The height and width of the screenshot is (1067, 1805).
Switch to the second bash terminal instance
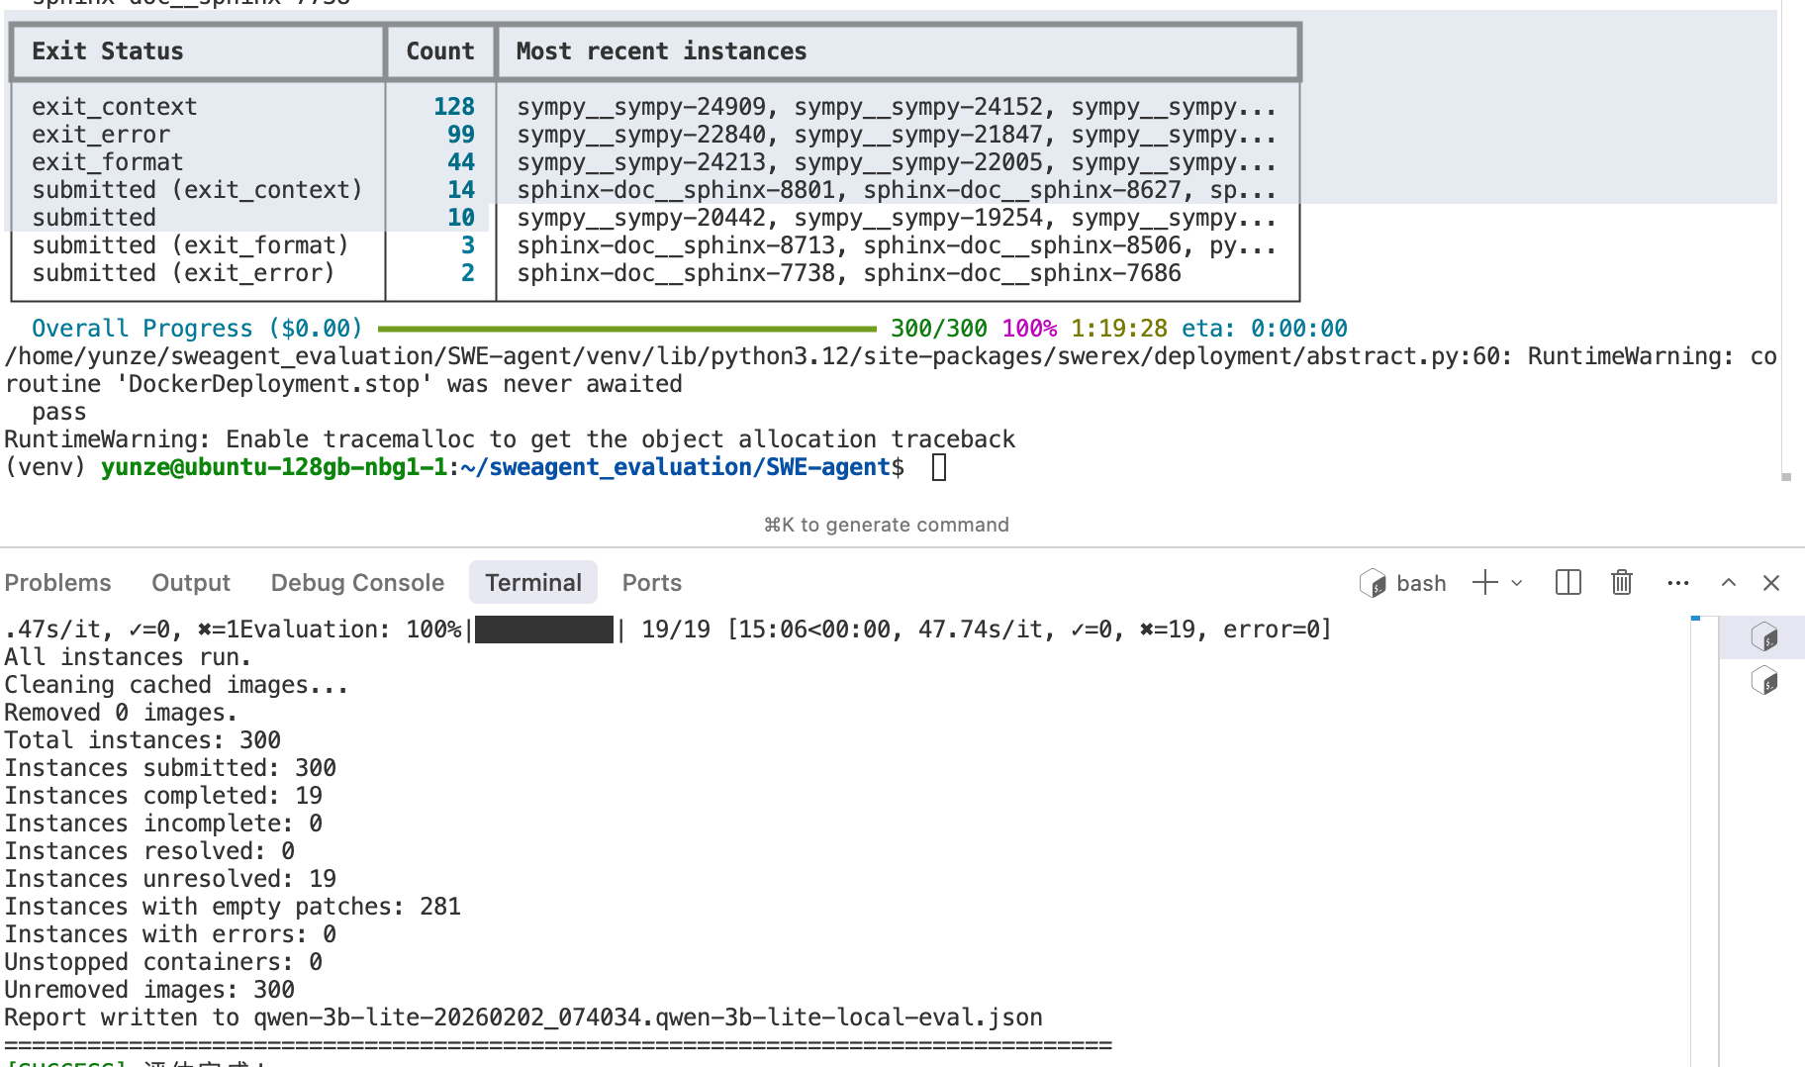1763,681
